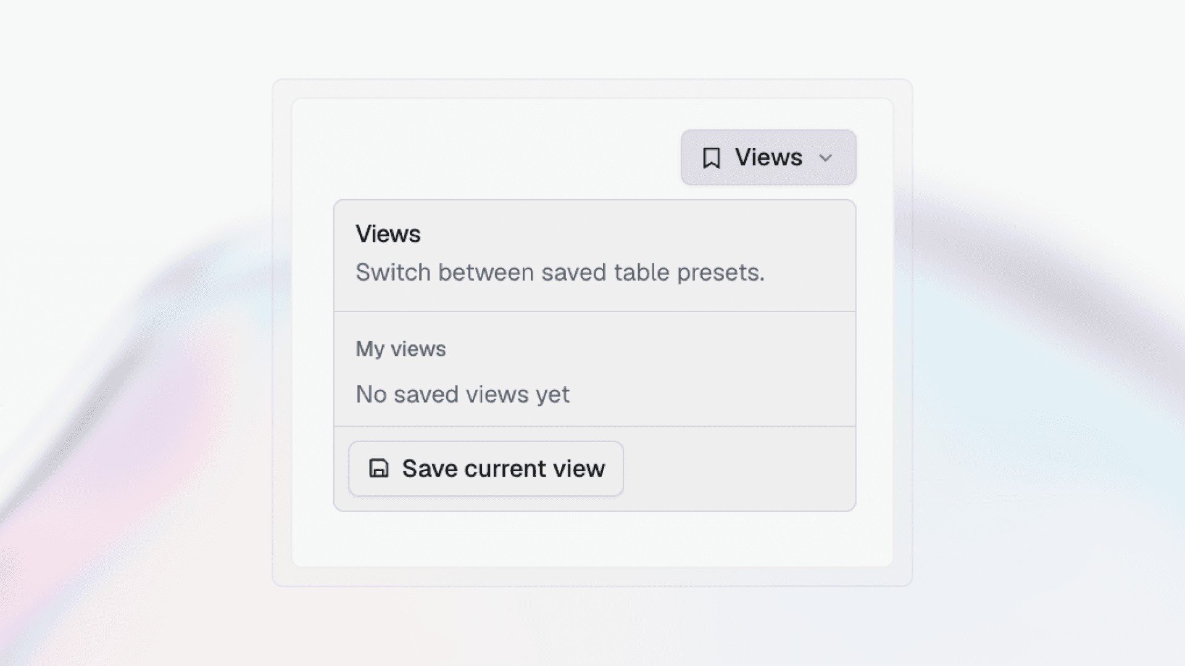Image resolution: width=1185 pixels, height=666 pixels.
Task: Toggle the Views menu closed with bookmark button
Action: pos(768,157)
